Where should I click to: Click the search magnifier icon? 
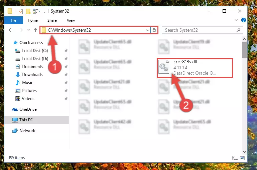coord(239,30)
